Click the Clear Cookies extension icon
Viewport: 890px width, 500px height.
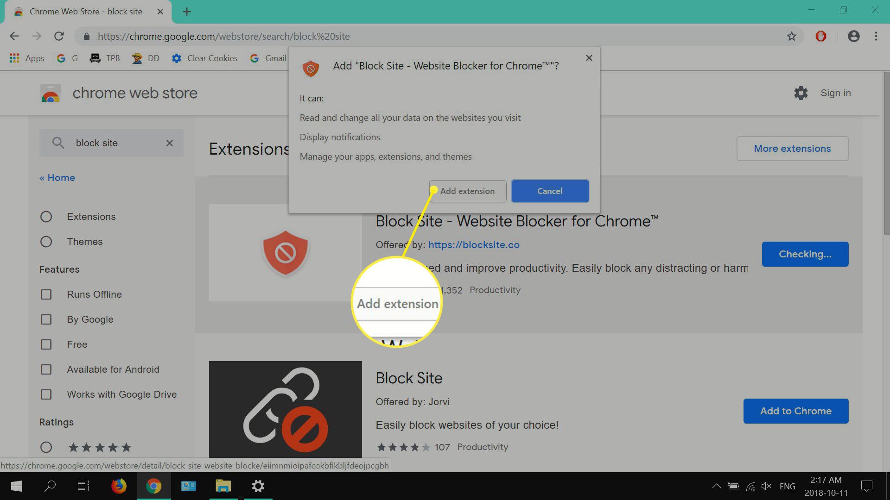[176, 58]
